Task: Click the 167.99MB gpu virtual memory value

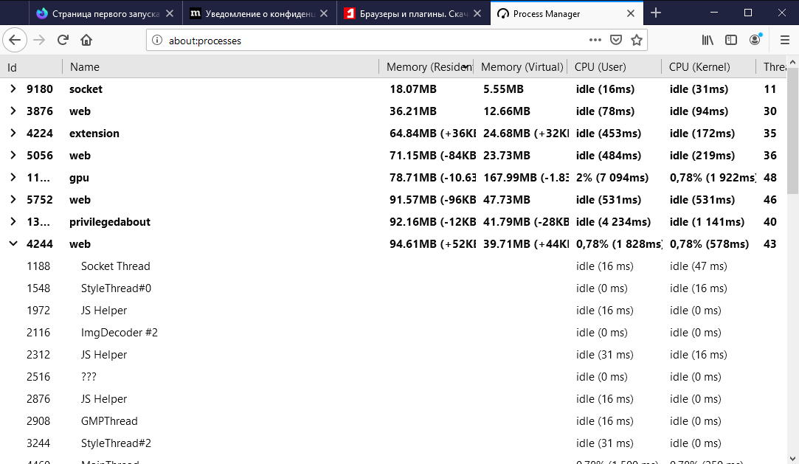Action: coord(525,177)
